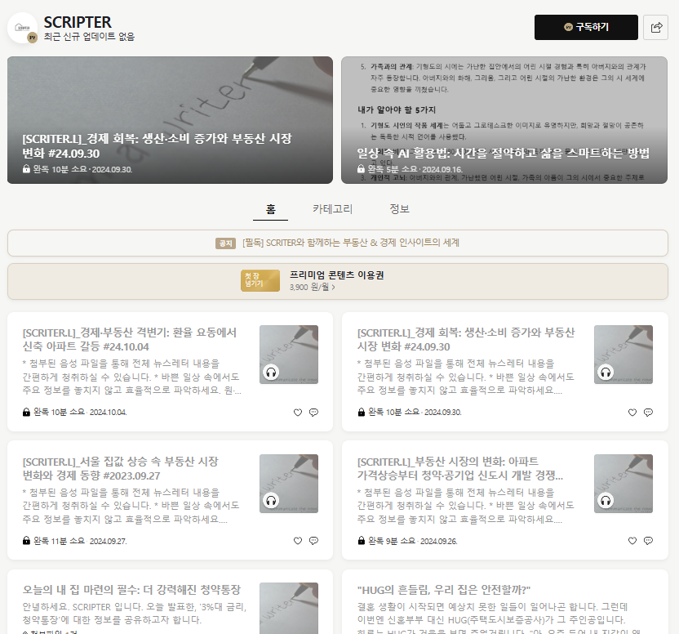Open featured banner 일상 속 AI 활용법

coord(504,120)
